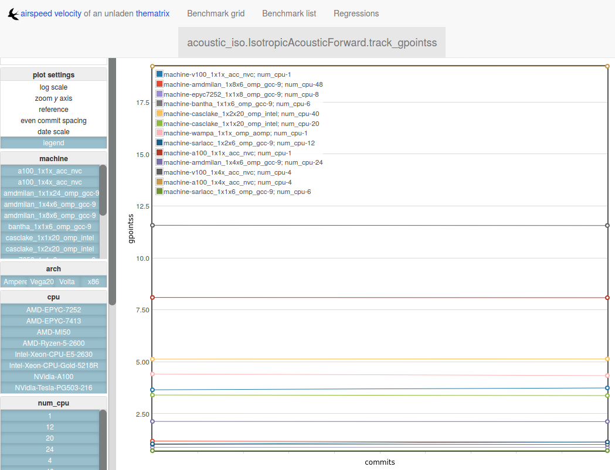Click legend swatch for machine-casclake_1x2x20_omp_intel
615x470 pixels.
[x=159, y=113]
